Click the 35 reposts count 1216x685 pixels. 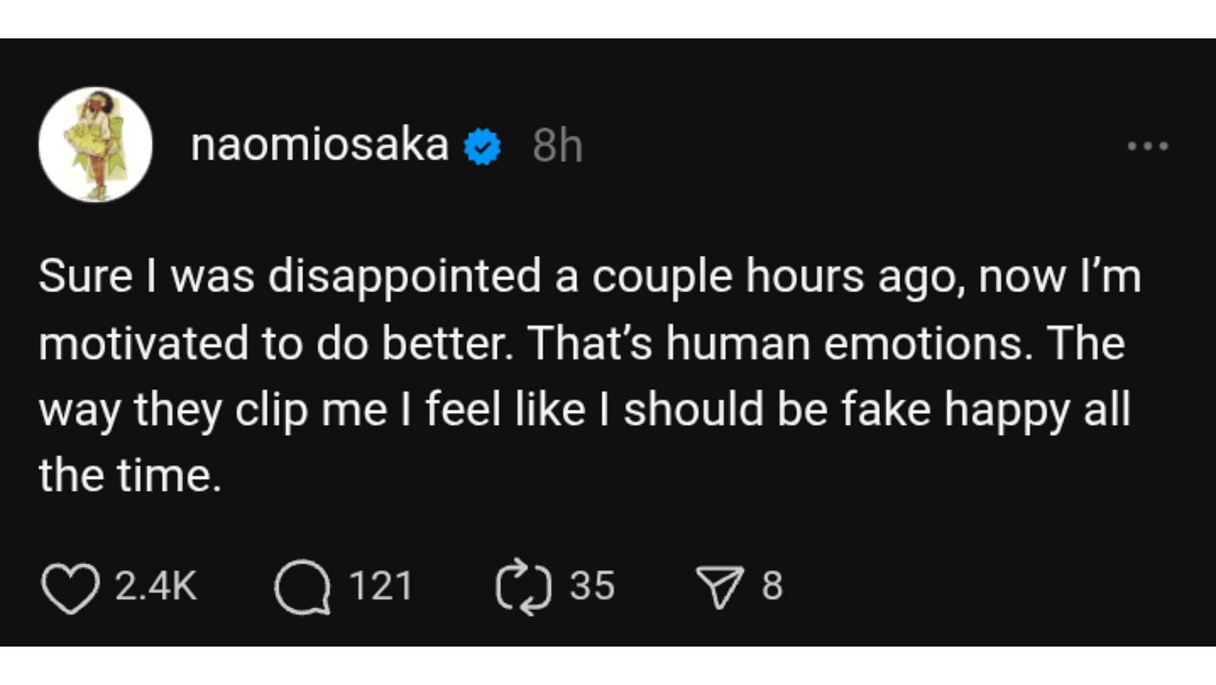point(592,586)
